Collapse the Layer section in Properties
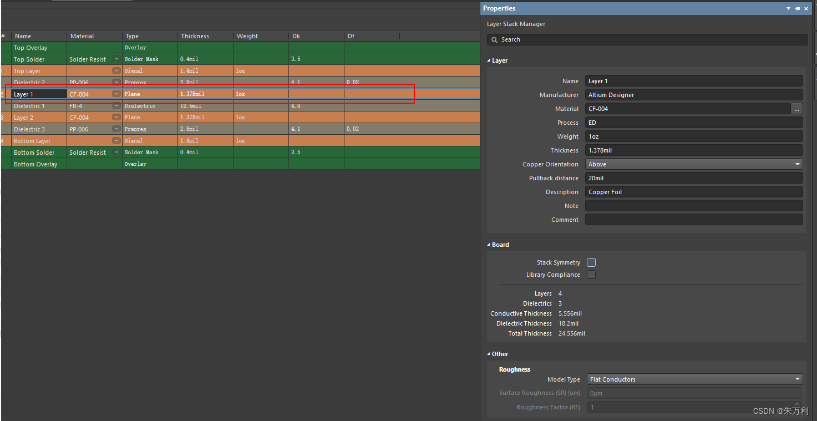The height and width of the screenshot is (421, 817). (489, 60)
